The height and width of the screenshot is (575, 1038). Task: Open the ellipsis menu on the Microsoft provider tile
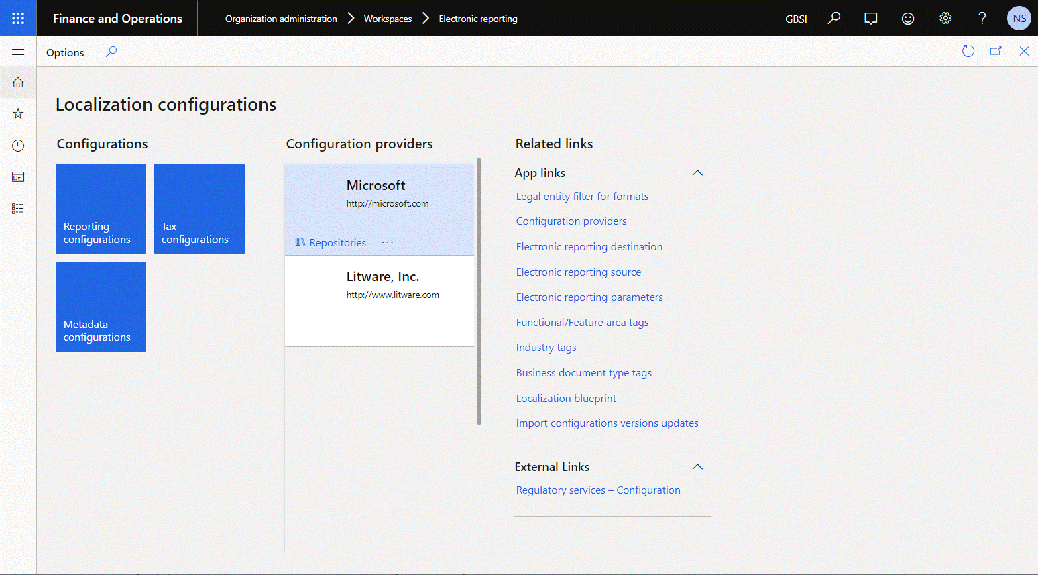tap(387, 242)
